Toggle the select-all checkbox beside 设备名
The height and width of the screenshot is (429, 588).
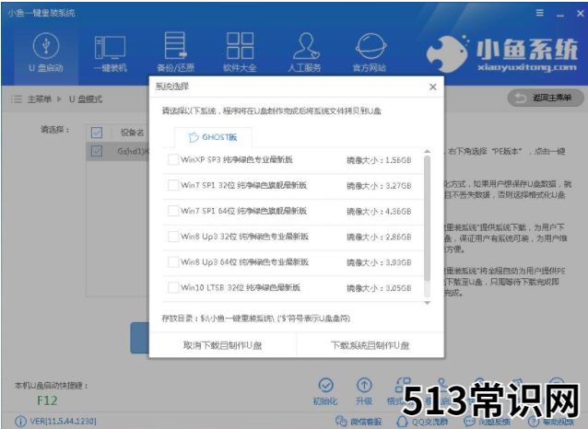(x=97, y=133)
